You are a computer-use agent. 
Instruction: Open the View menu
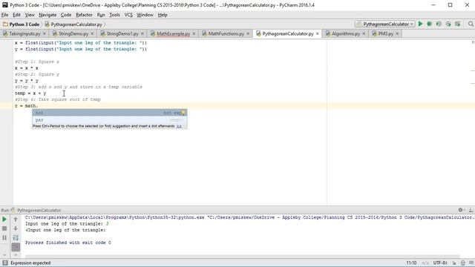tap(30, 15)
